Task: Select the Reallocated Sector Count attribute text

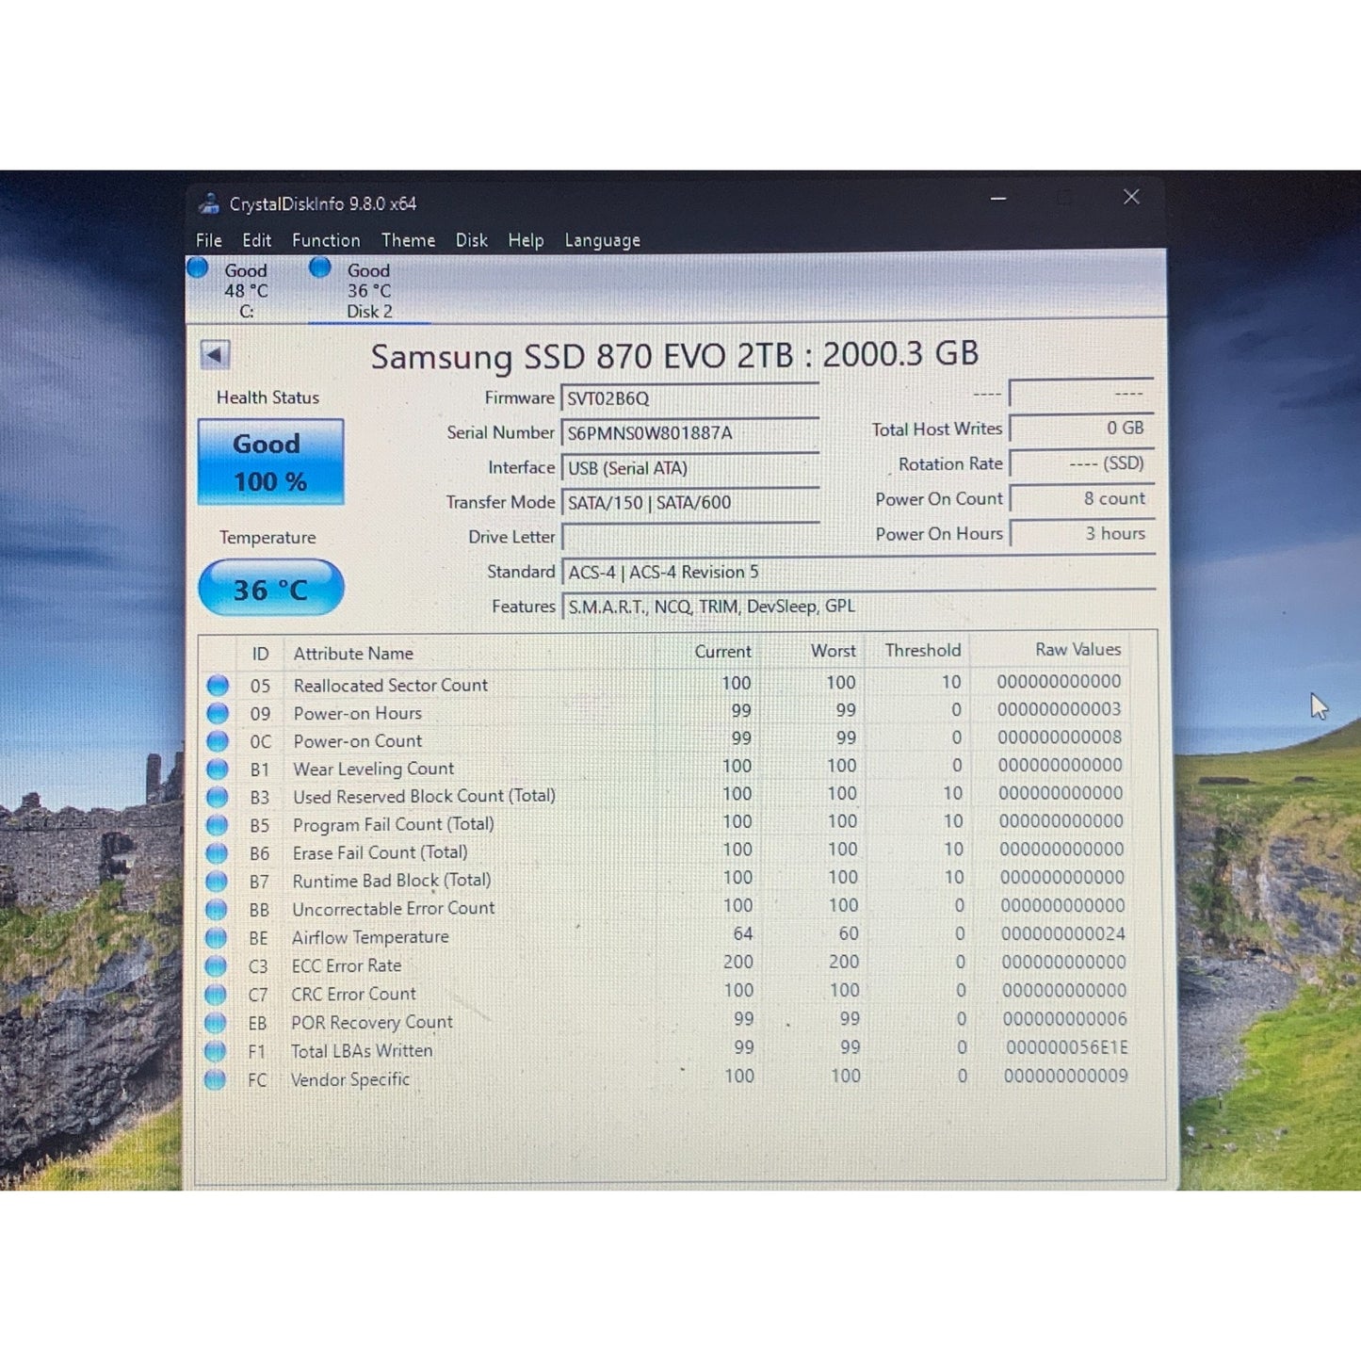Action: point(390,685)
